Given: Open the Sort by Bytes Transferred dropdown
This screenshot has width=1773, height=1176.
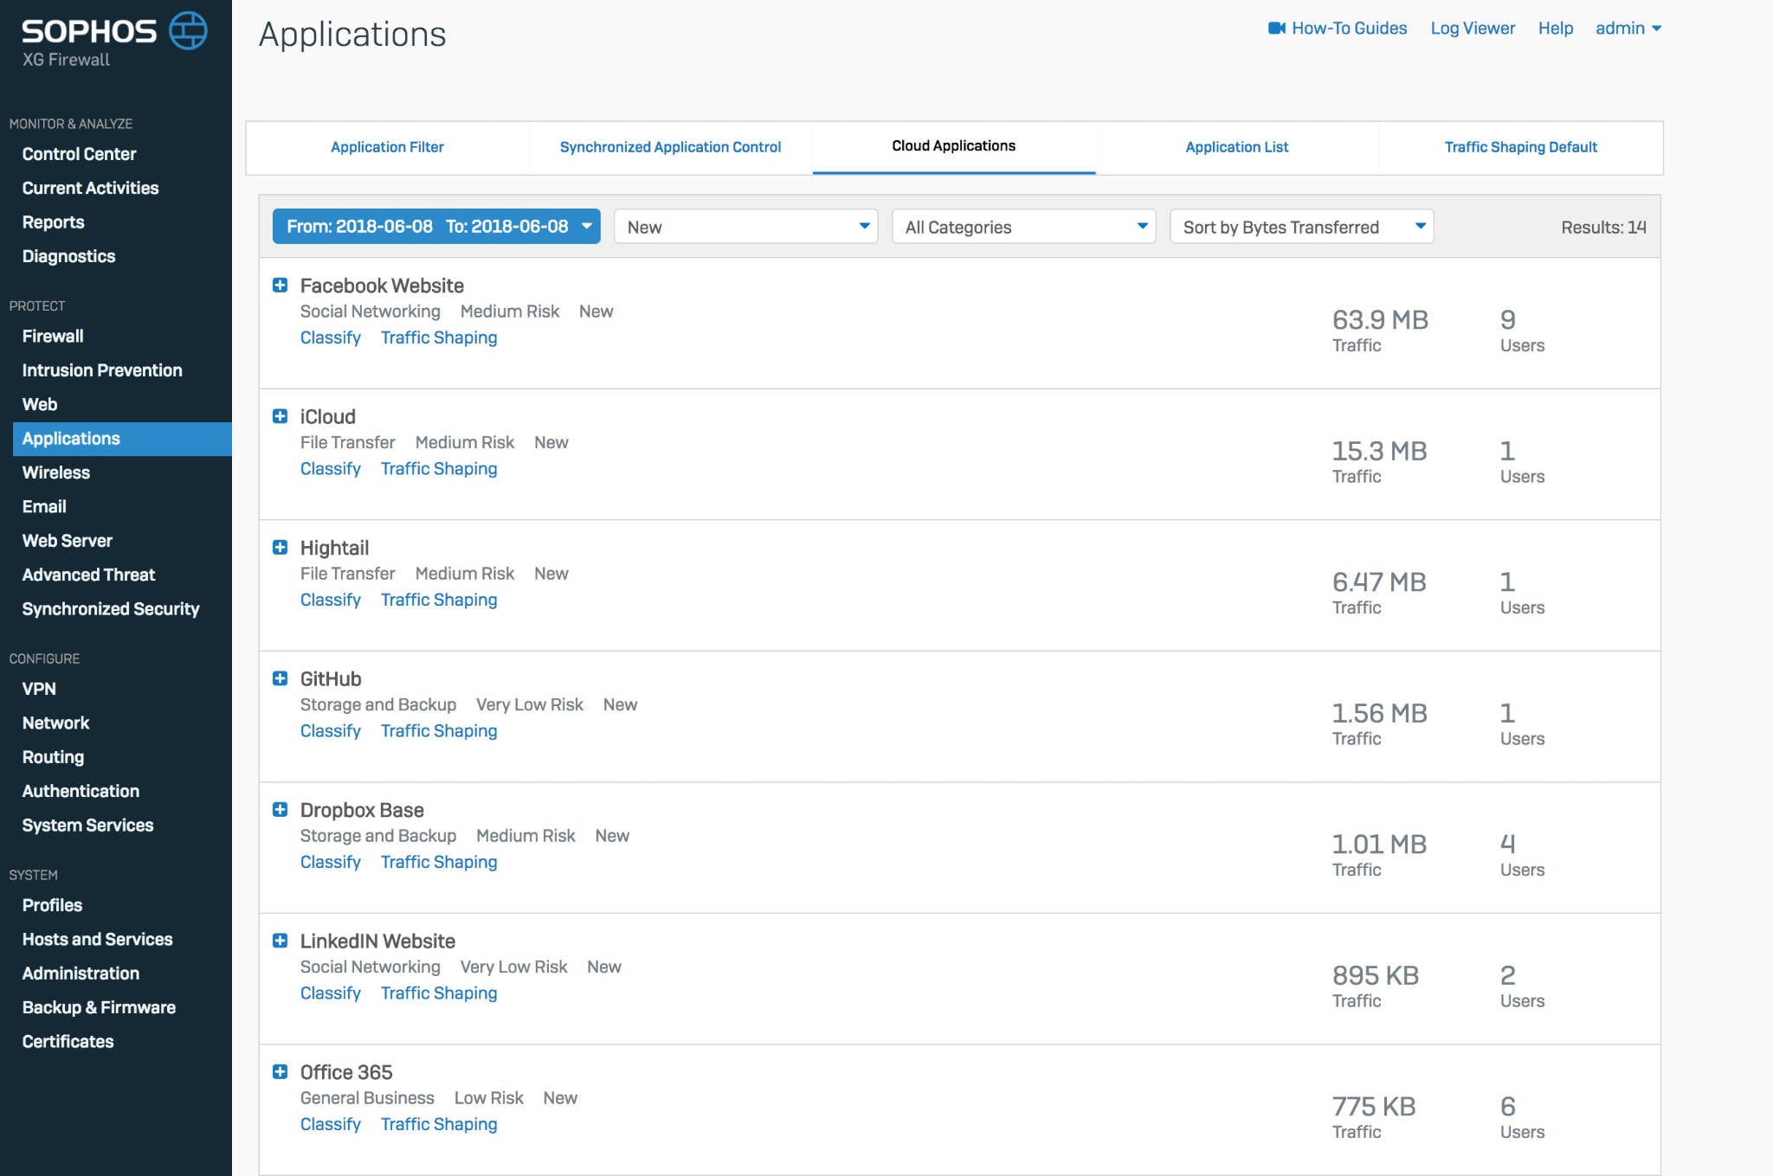Looking at the screenshot, I should pyautogui.click(x=1302, y=226).
